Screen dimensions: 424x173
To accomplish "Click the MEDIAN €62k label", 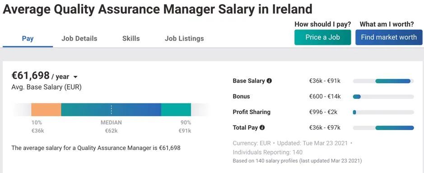I will click(111, 126).
